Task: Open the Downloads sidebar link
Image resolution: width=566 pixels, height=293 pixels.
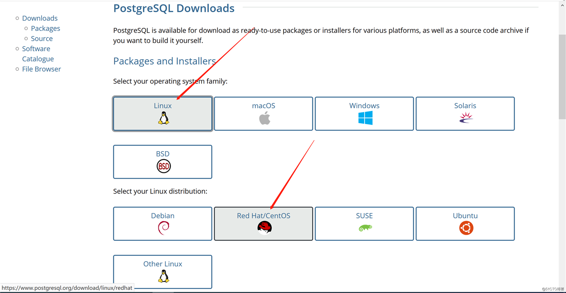Action: (40, 18)
